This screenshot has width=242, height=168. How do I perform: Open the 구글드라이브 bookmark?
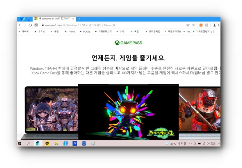point(173,31)
